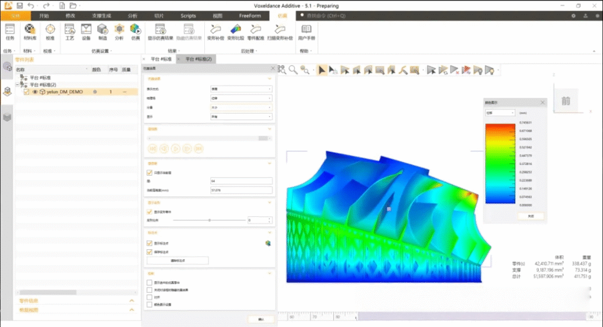Screen dimensions: 603x327
Task: Click the magnifier zoom tool in viewport toolbar
Action: [293, 70]
